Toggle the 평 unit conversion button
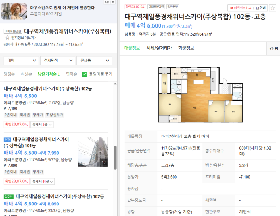 pos(274,49)
